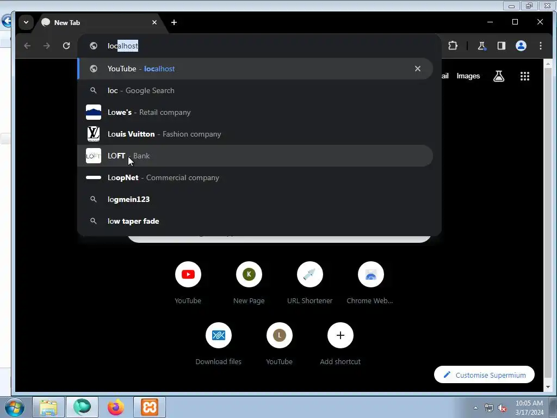The width and height of the screenshot is (557, 418).
Task: Open the Images link
Action: (x=468, y=76)
